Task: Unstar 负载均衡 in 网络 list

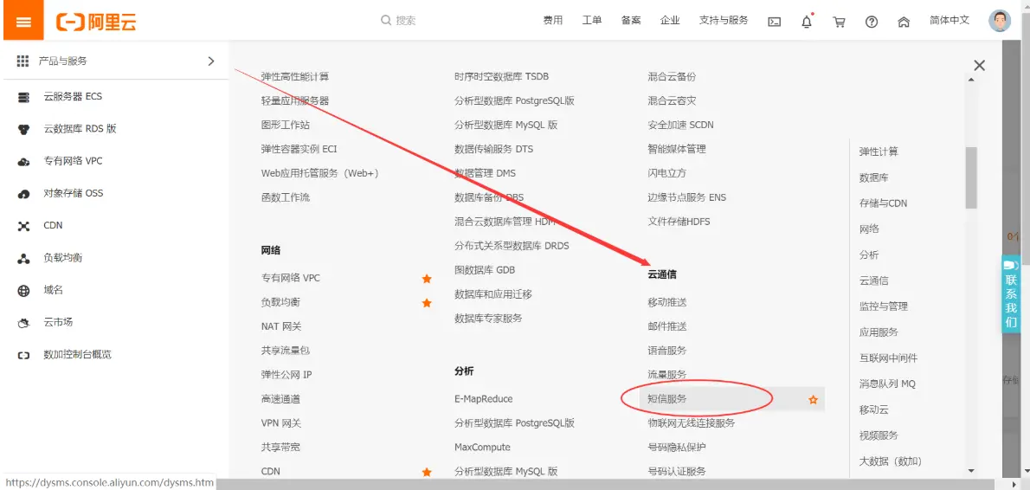Action: point(427,303)
